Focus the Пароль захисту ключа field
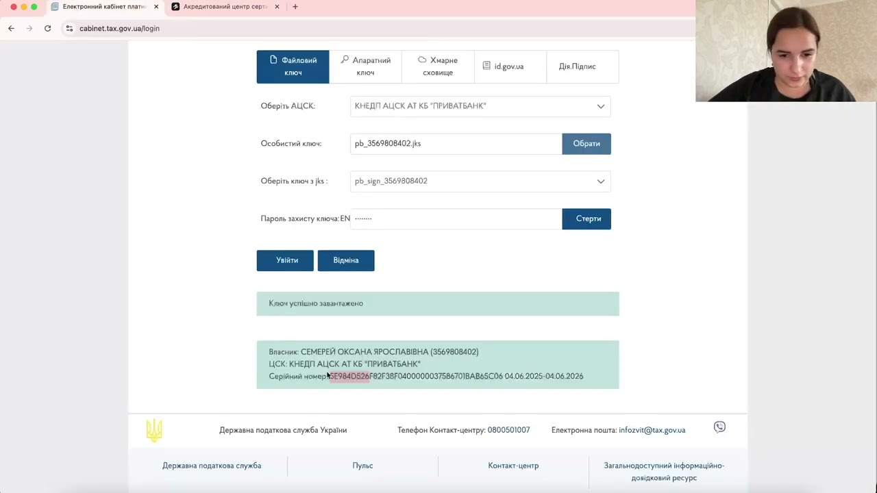 coord(456,219)
